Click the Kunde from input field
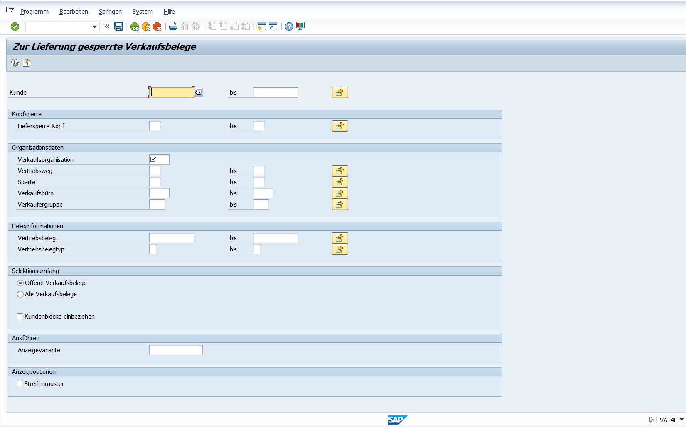The image size is (686, 427). tap(172, 92)
